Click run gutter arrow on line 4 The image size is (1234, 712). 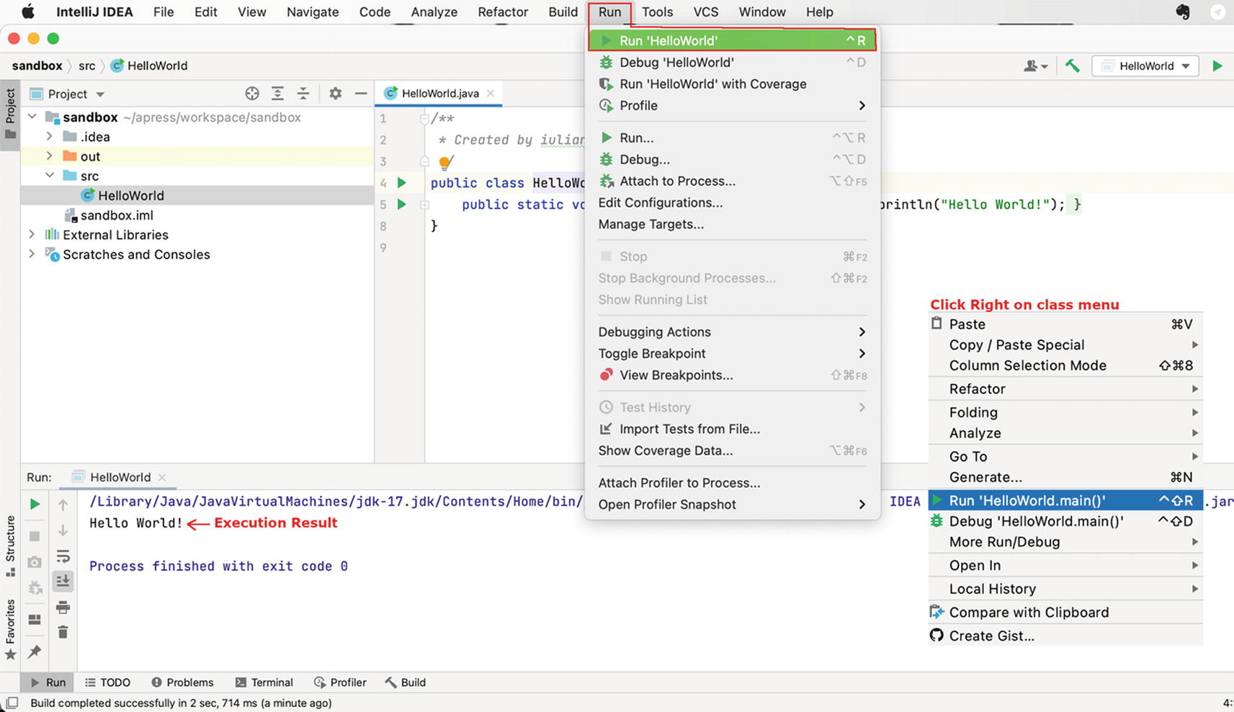point(402,183)
